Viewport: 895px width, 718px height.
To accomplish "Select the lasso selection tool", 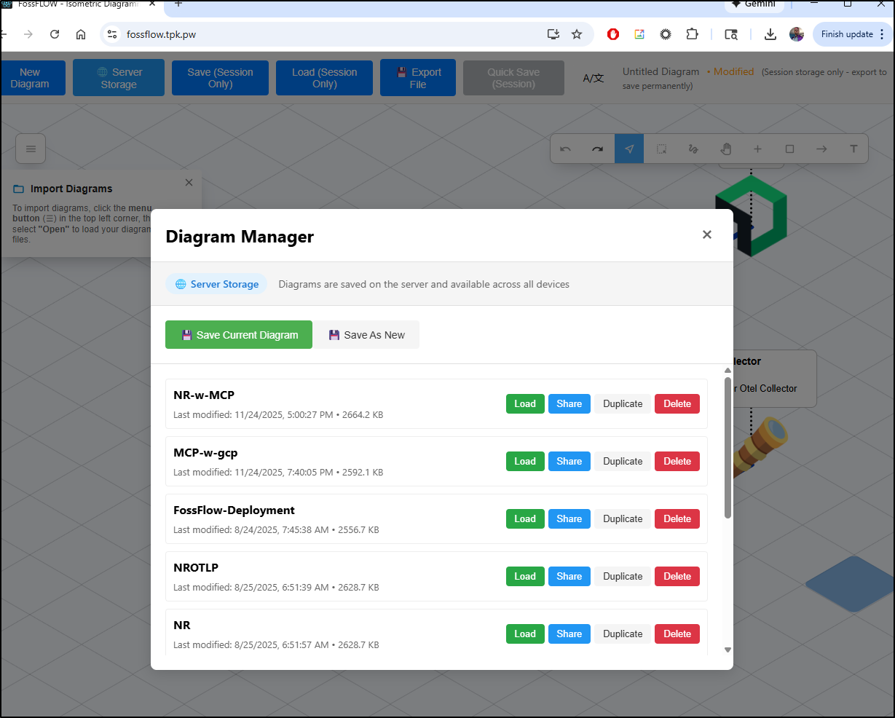I will click(x=693, y=149).
